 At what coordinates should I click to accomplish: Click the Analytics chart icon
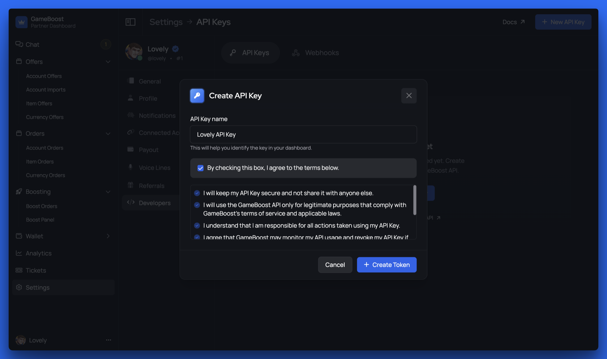tap(19, 253)
